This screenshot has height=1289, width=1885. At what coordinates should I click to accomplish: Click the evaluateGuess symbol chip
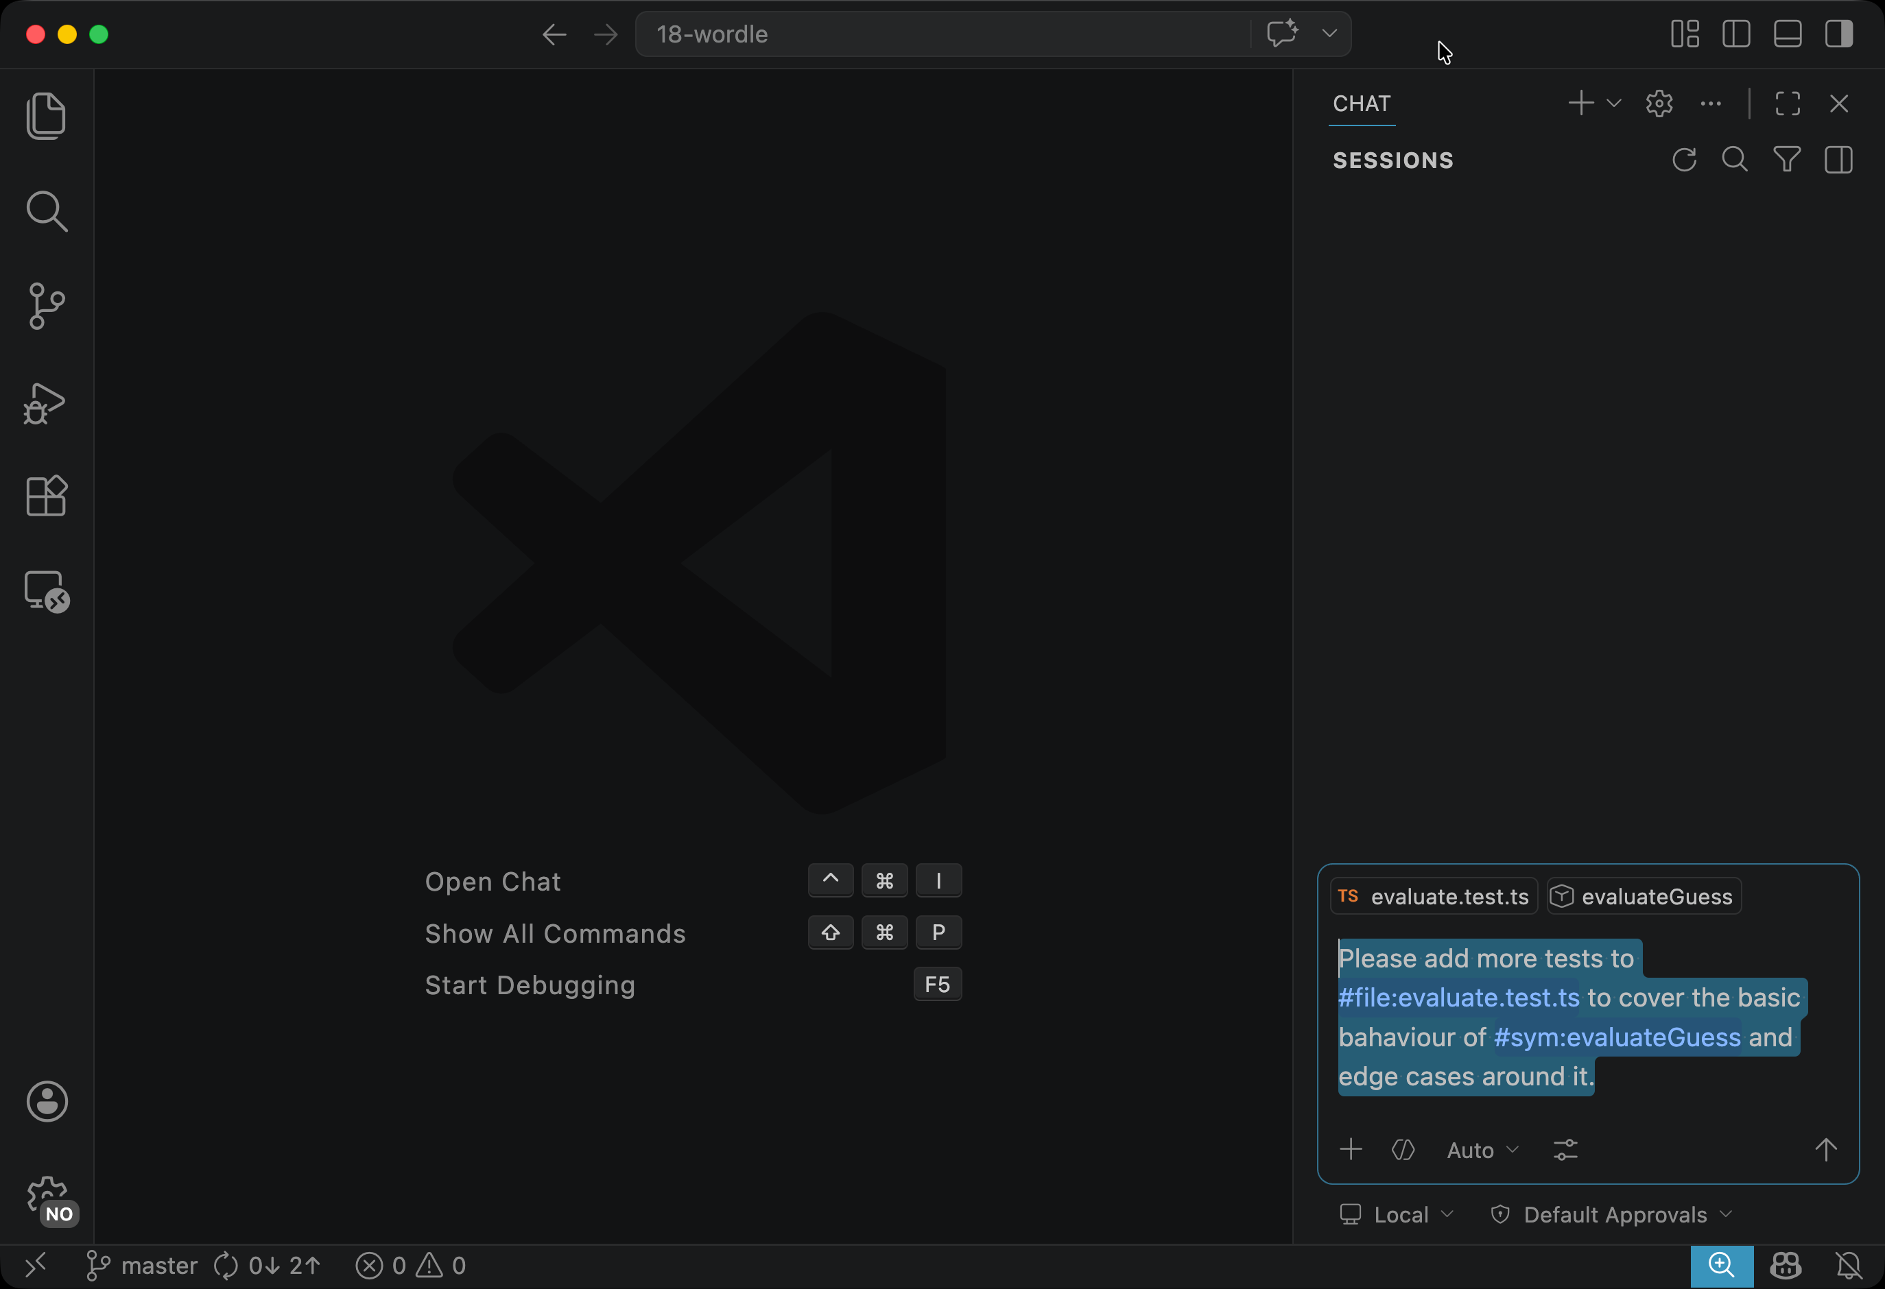[1644, 896]
